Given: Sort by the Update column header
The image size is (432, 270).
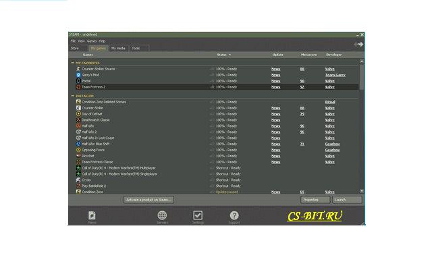Looking at the screenshot, I should coord(277,55).
